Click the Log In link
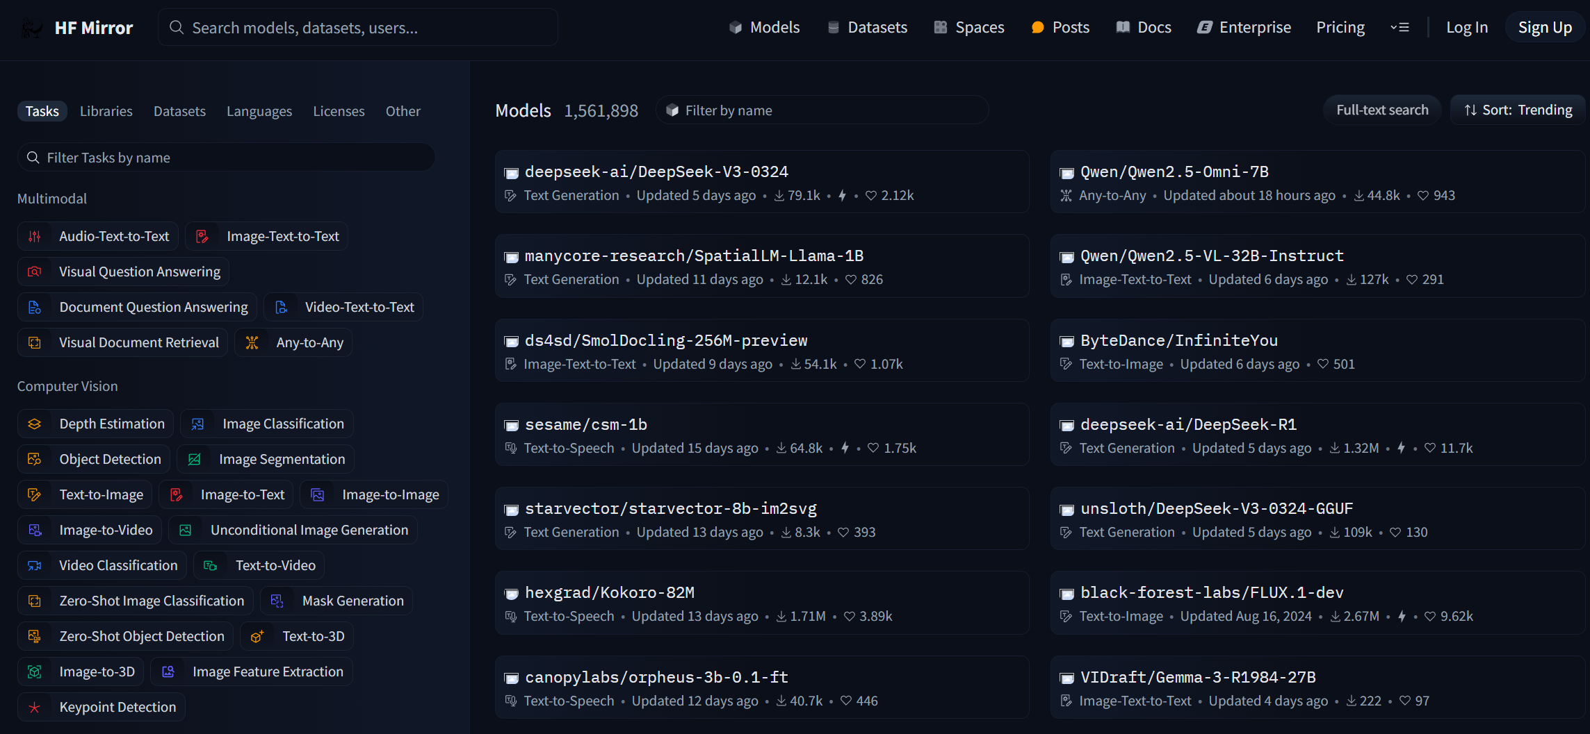 tap(1467, 28)
